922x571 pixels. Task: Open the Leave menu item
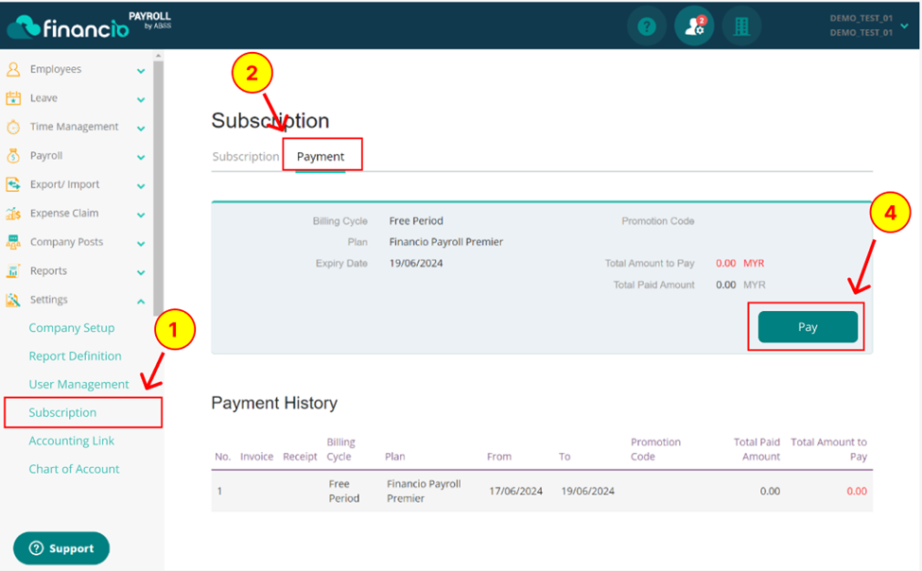click(x=43, y=97)
